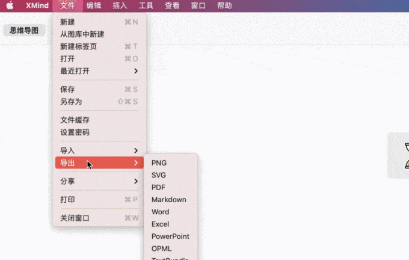The height and width of the screenshot is (260, 409).
Task: Choose 新建标签页 menu entry
Action: [x=99, y=46]
